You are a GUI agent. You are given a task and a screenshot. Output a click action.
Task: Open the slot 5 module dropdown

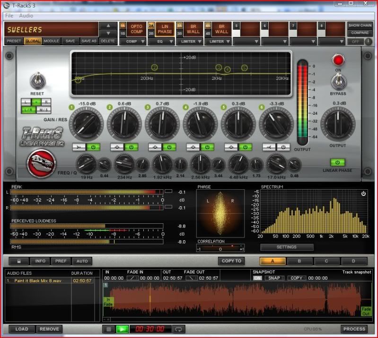tap(246, 42)
